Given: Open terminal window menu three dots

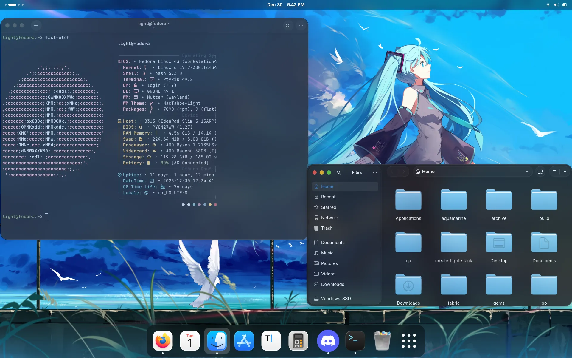Looking at the screenshot, I should [x=301, y=25].
